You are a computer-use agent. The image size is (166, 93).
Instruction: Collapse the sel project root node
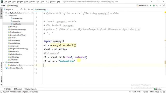(4, 13)
